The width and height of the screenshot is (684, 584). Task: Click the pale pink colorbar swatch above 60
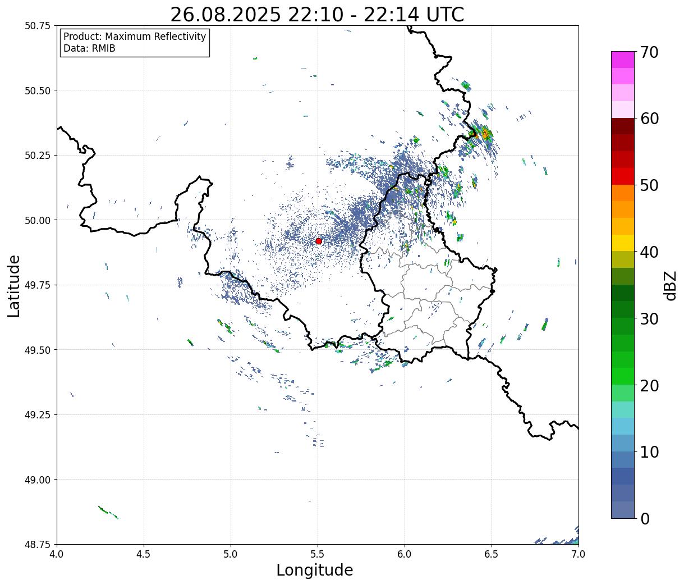tap(623, 109)
